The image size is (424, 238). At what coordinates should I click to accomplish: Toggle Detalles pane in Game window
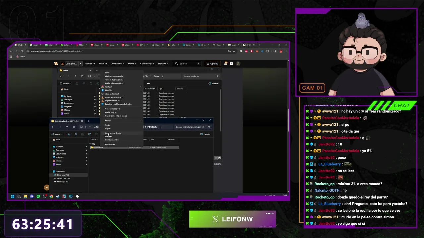(214, 83)
